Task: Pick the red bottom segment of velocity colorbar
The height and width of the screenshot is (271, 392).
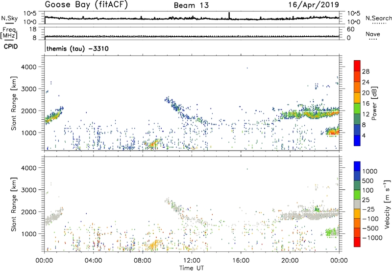Action: pyautogui.click(x=357, y=242)
